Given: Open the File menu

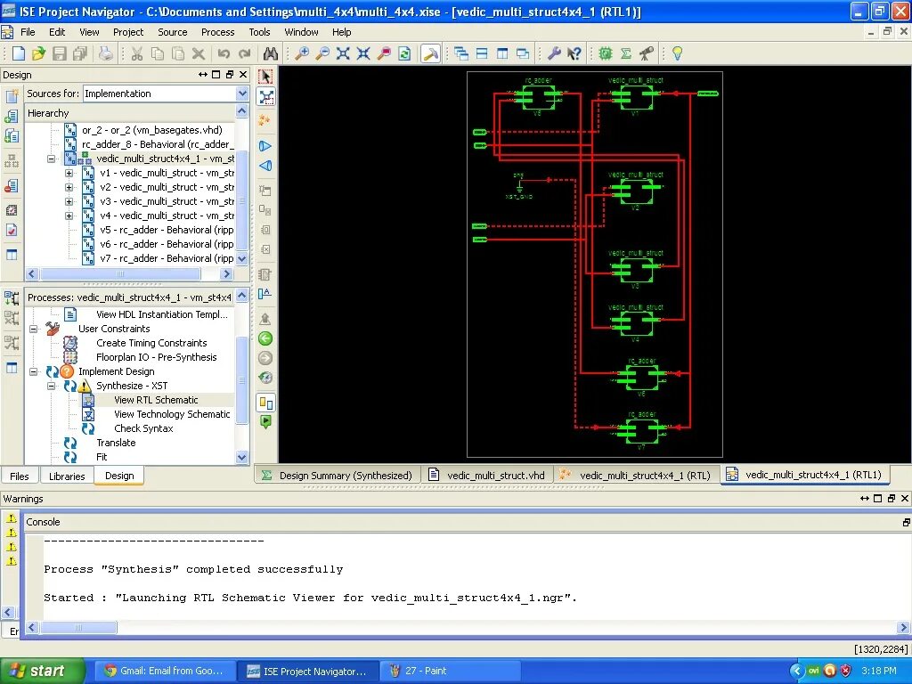Looking at the screenshot, I should coord(28,32).
